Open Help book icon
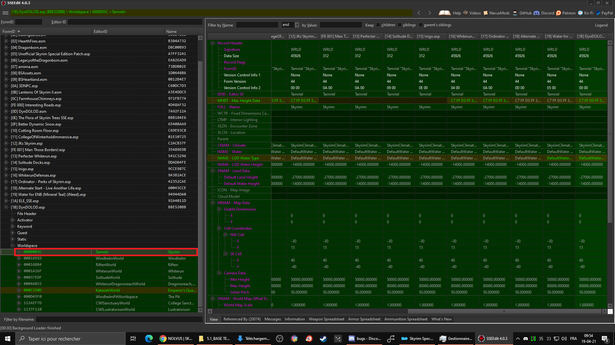The image size is (615, 345). 445,13
